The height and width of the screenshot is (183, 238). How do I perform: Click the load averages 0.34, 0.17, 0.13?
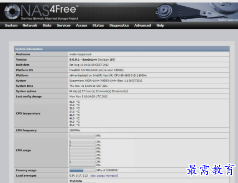79,175
